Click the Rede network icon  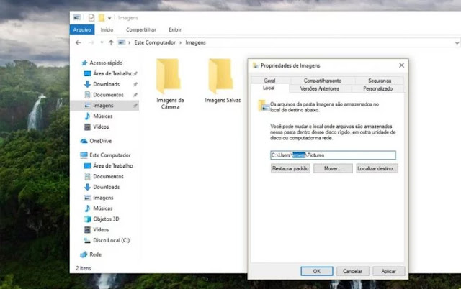(x=84, y=254)
